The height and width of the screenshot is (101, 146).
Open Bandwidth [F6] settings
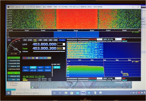(14, 64)
